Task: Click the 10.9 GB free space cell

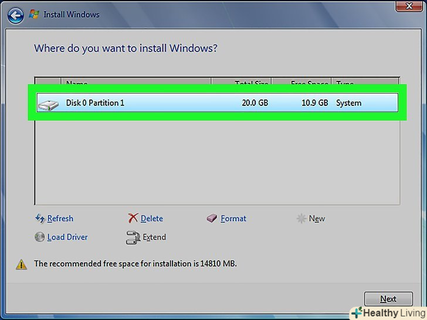Action: point(314,103)
